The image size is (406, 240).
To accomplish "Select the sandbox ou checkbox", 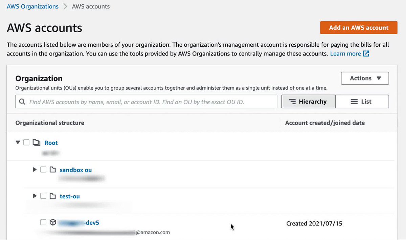I will tap(43, 170).
